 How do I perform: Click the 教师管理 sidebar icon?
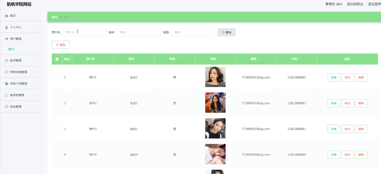click(x=6, y=61)
